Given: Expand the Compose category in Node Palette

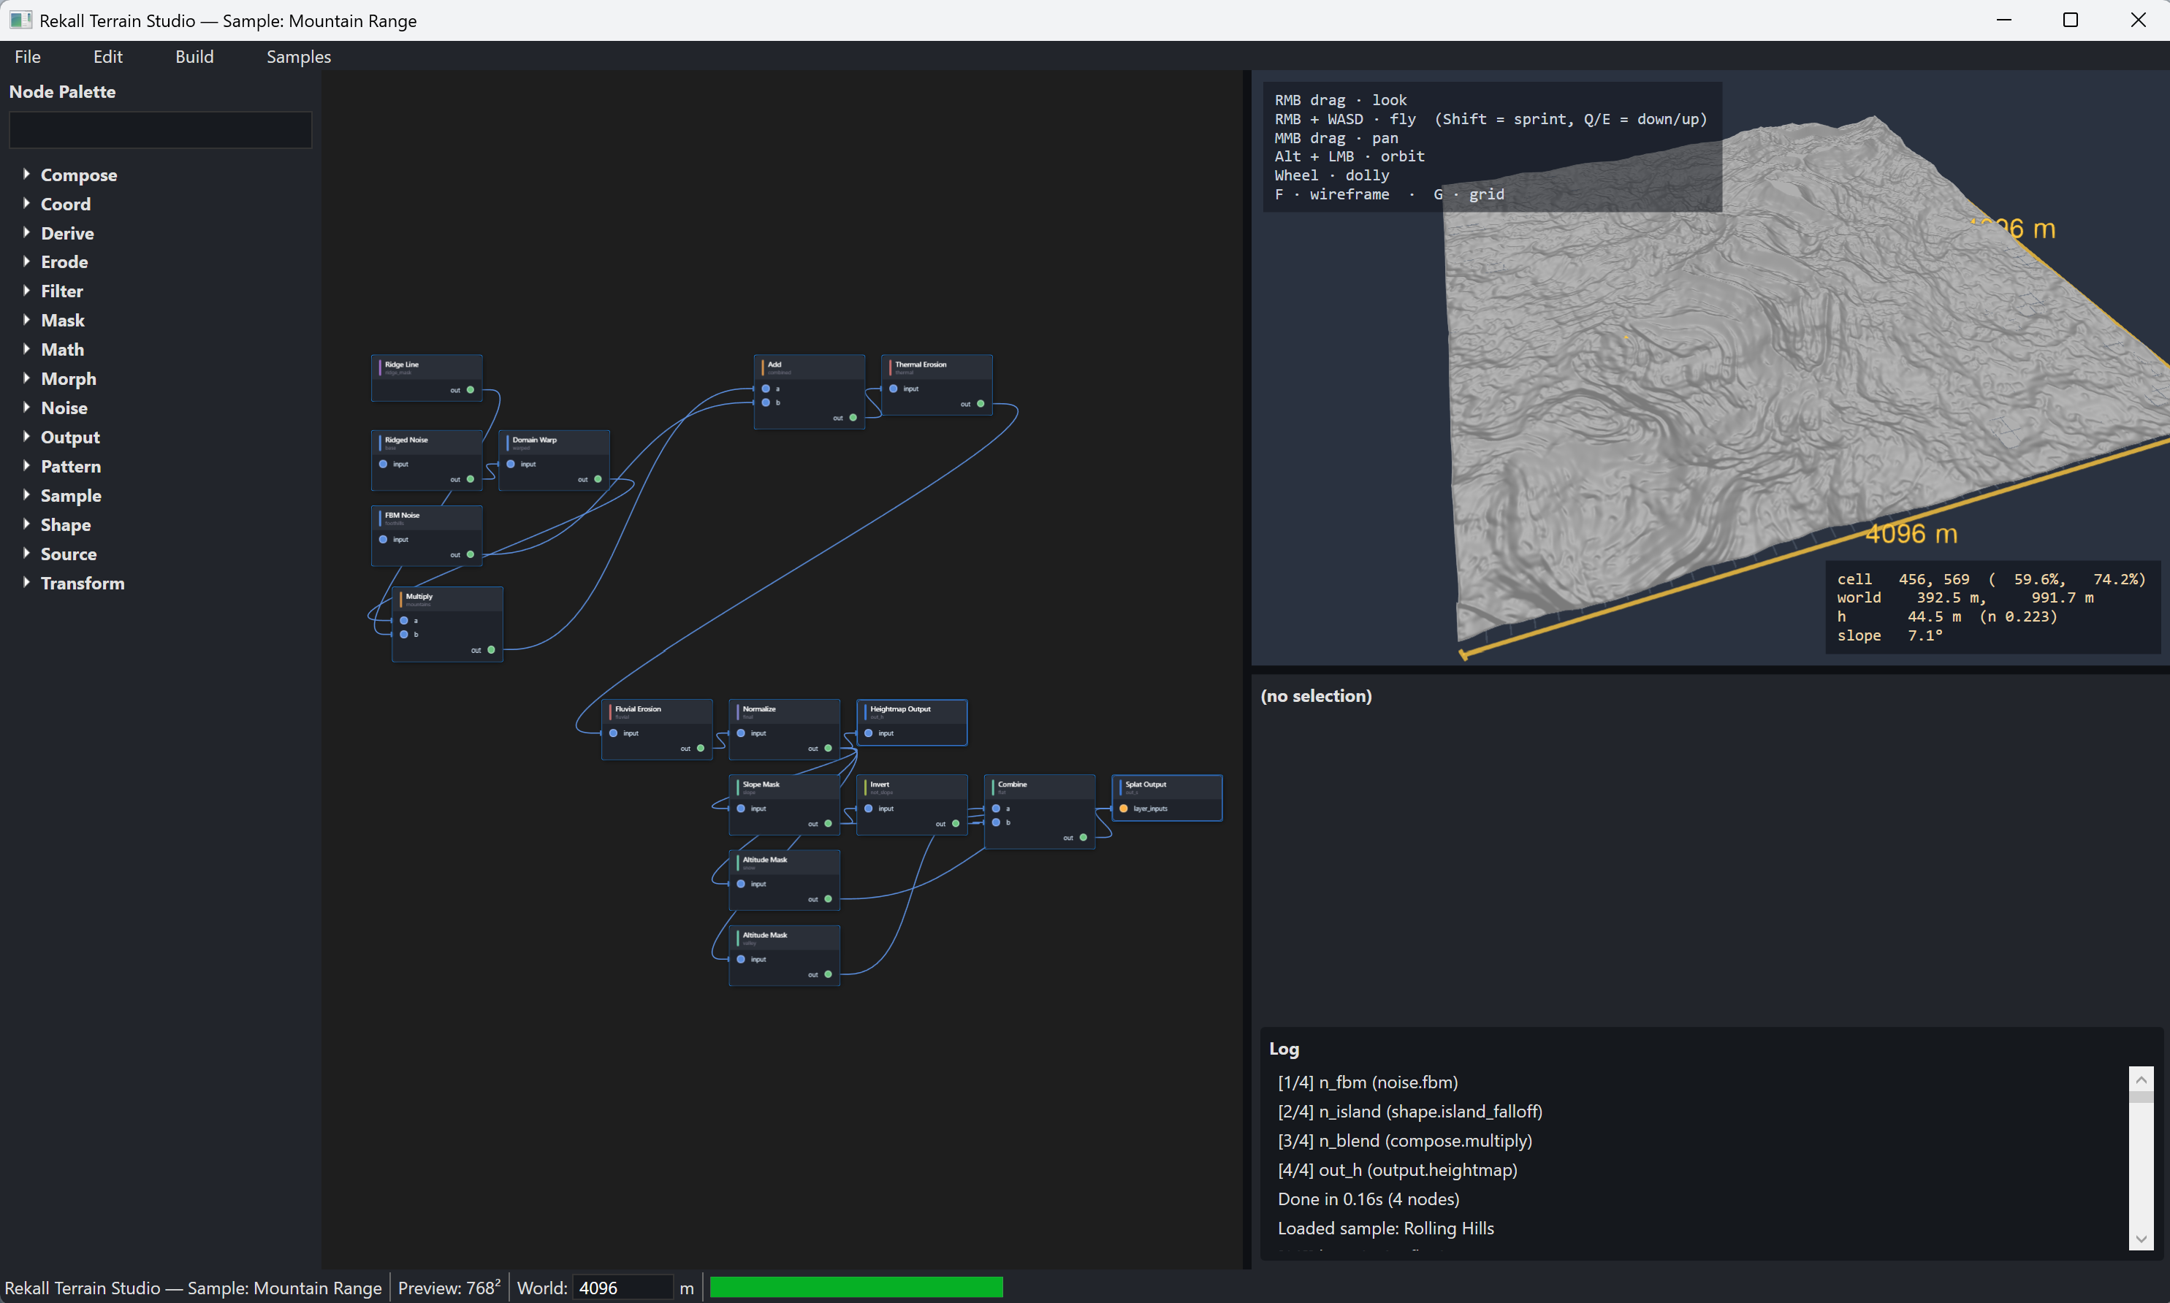Looking at the screenshot, I should pos(26,174).
